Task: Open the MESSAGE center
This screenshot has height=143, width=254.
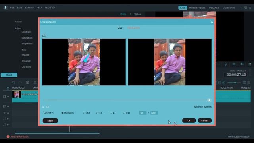Action: pos(214,8)
